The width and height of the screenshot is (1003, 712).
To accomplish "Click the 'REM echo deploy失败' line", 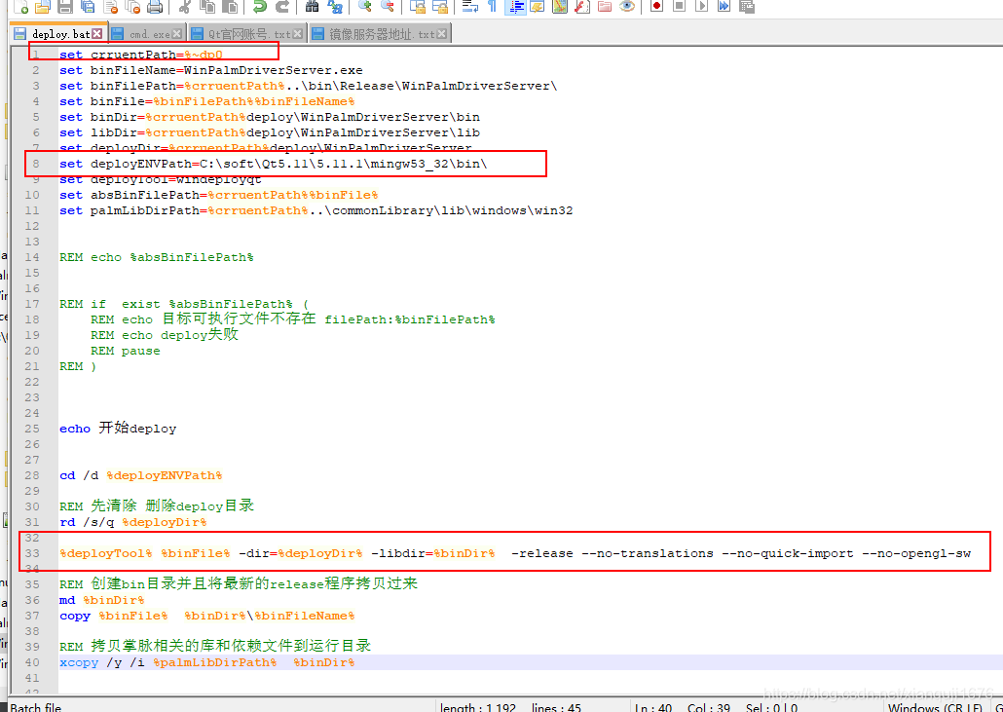I will [165, 334].
